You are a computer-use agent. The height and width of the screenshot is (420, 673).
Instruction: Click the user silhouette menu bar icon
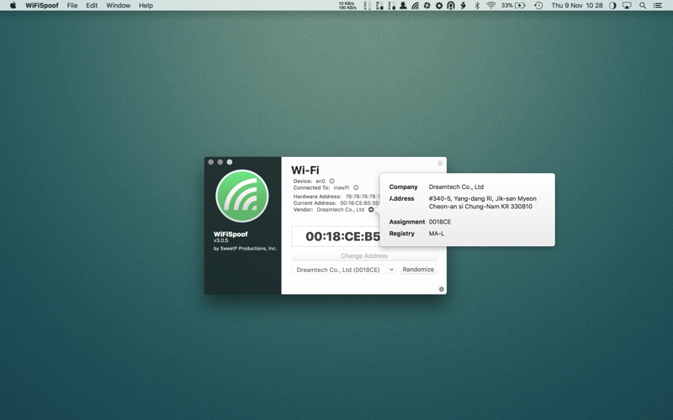coord(403,6)
